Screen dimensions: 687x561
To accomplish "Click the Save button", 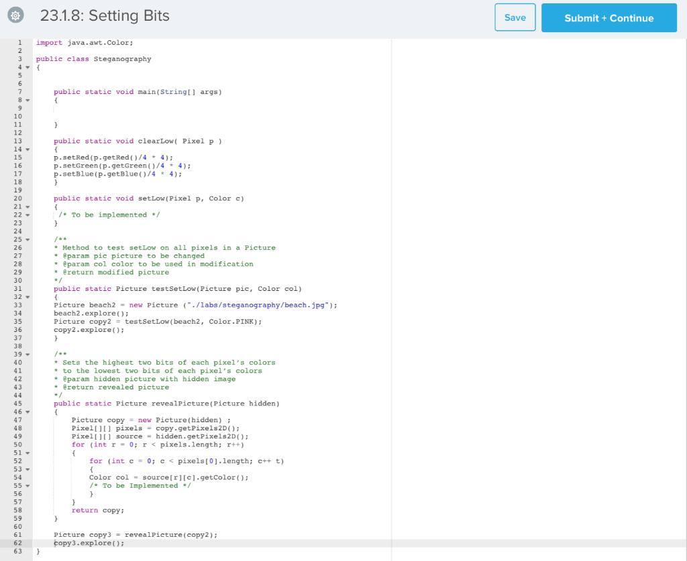I will point(515,18).
